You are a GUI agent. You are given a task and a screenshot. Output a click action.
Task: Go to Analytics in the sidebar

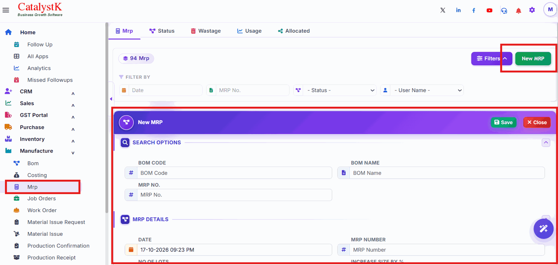[x=39, y=68]
